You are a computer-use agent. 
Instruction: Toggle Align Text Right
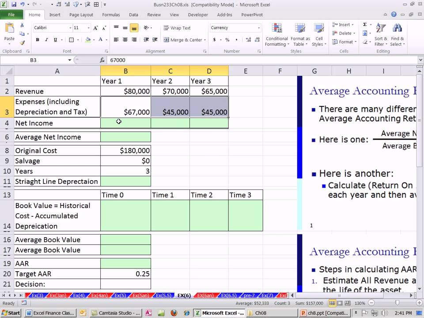click(x=134, y=40)
